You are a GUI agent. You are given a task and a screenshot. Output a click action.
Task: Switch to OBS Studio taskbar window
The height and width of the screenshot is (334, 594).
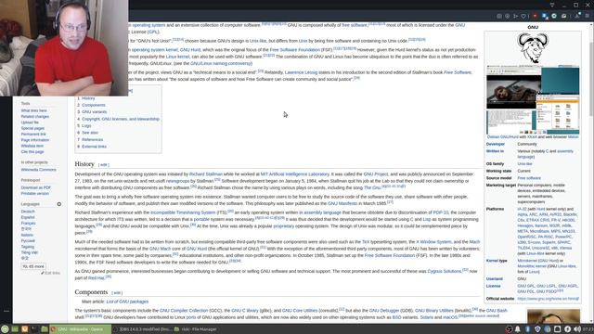tap(142, 329)
